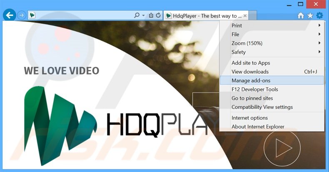The width and height of the screenshot is (329, 172).
Task: Select About Internet Explorer
Action: tap(272, 127)
